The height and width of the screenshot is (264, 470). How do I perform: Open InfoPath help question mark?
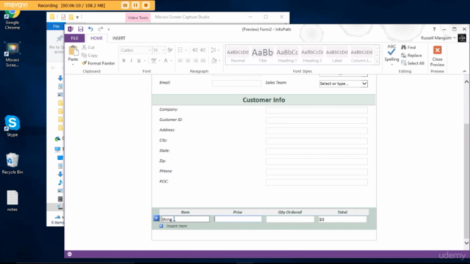click(434, 29)
